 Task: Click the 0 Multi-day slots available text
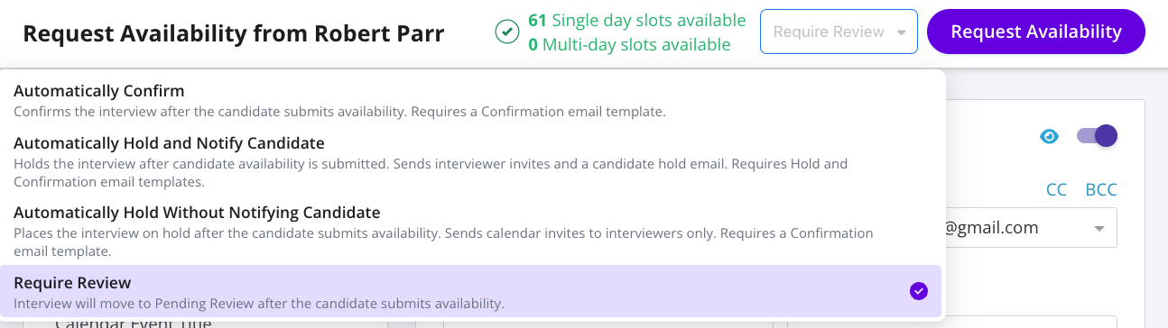[630, 44]
